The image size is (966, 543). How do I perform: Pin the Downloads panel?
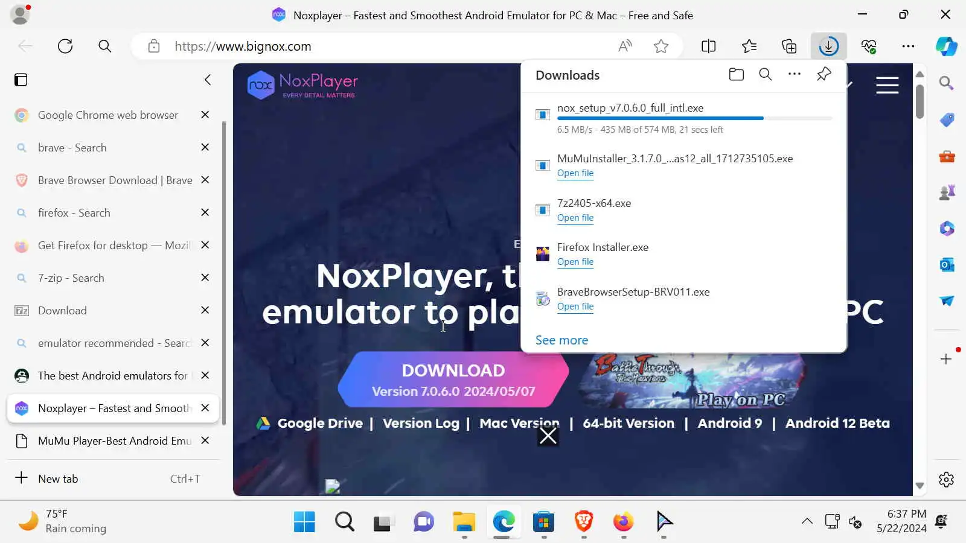[824, 74]
